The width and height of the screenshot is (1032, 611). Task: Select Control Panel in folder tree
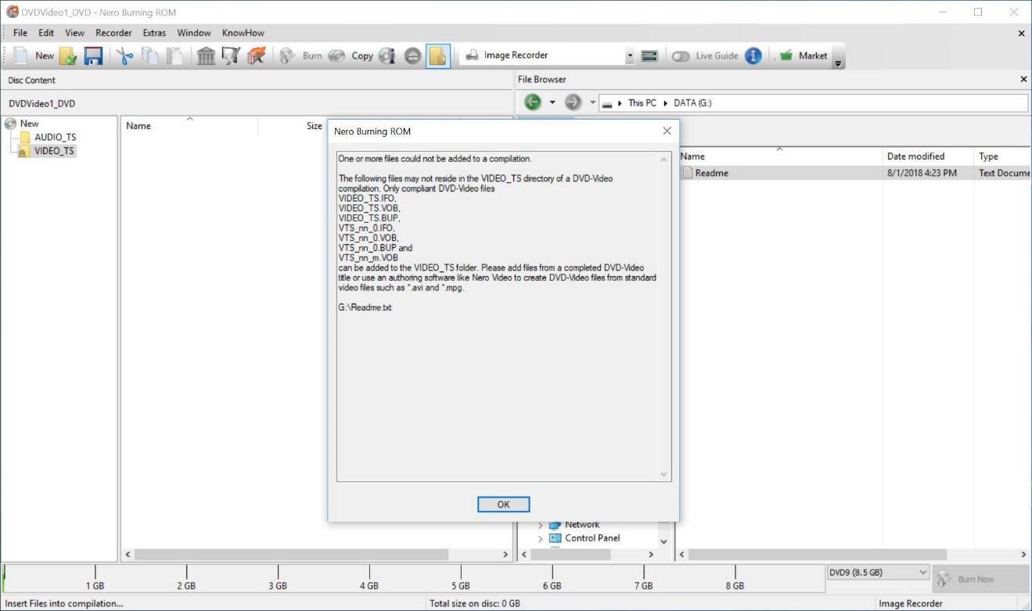coord(592,538)
